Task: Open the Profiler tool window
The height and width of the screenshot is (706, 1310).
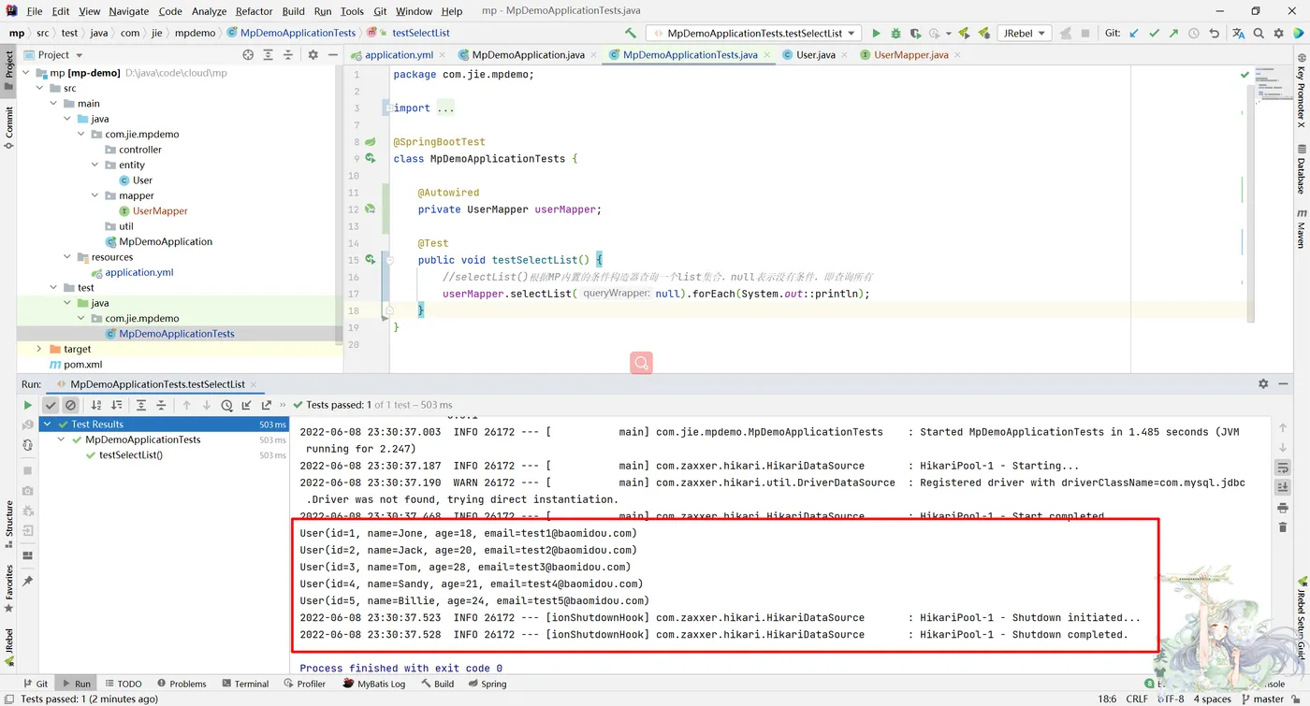Action: tap(304, 684)
